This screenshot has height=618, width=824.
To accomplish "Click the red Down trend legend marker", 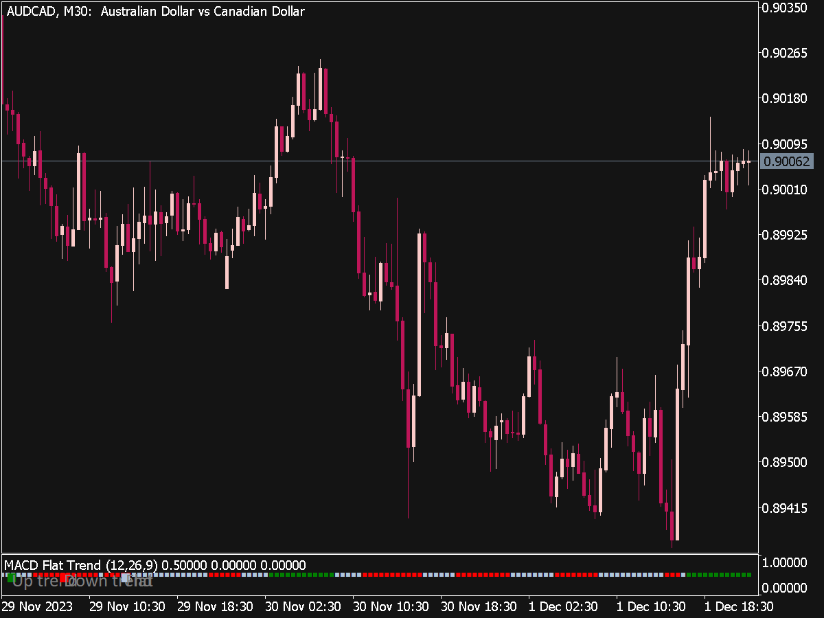I will tap(63, 577).
